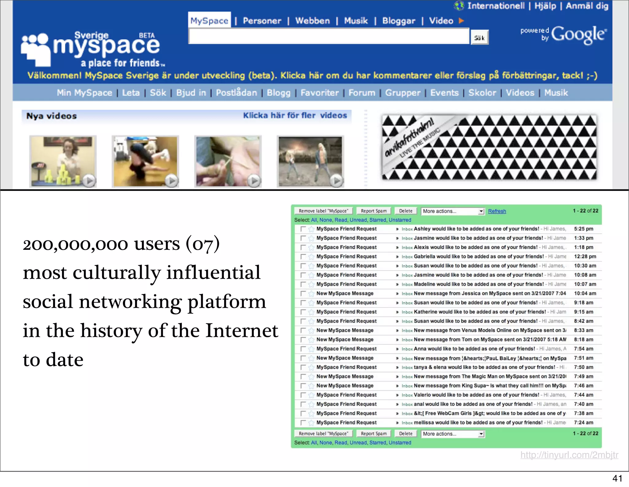Select All in the bottom Select row

point(314,443)
